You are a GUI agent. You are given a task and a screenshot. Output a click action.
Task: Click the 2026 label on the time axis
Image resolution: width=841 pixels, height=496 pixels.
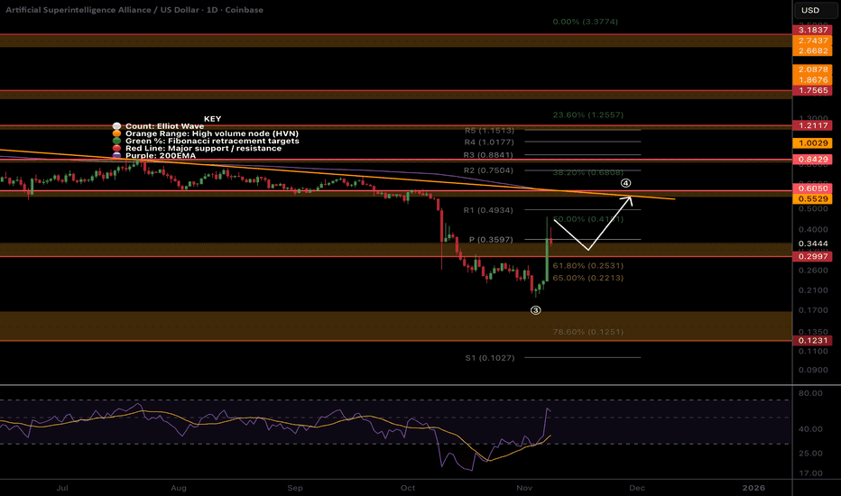click(x=753, y=488)
